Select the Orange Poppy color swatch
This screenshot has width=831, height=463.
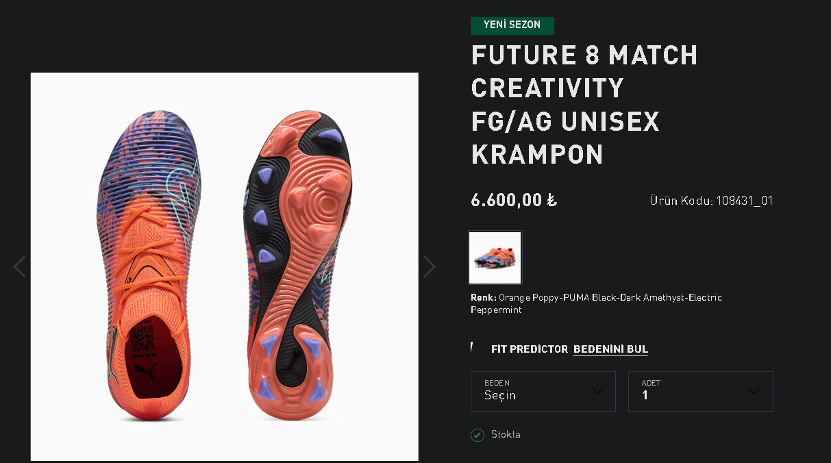495,258
